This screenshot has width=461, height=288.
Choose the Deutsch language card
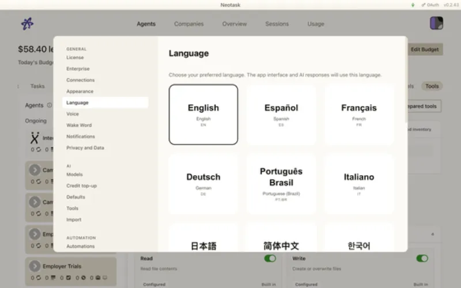[203, 184]
